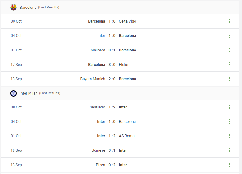Click the 0:2 score of Plzen vs Inter
This screenshot has width=242, height=174.
coord(112,165)
